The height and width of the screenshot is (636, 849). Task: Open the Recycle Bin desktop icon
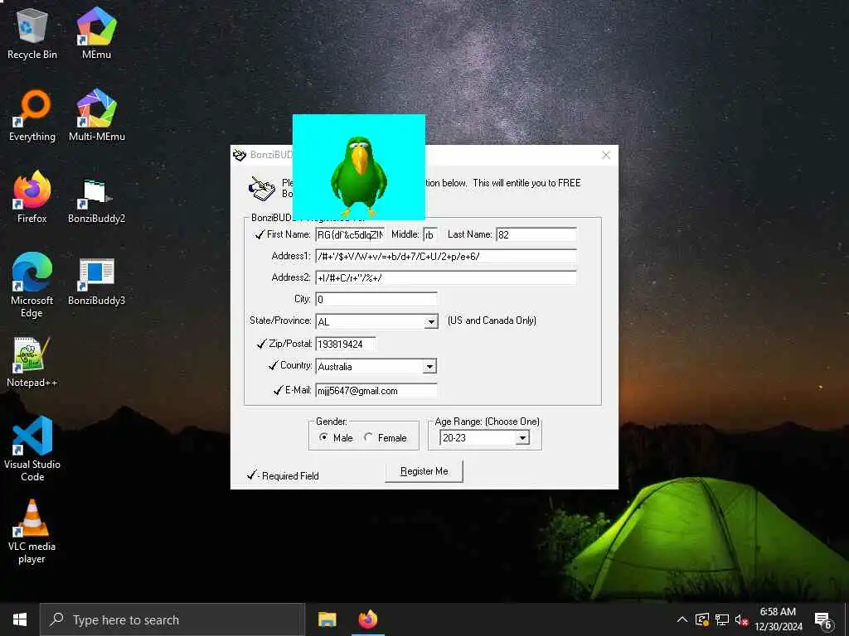(x=32, y=33)
